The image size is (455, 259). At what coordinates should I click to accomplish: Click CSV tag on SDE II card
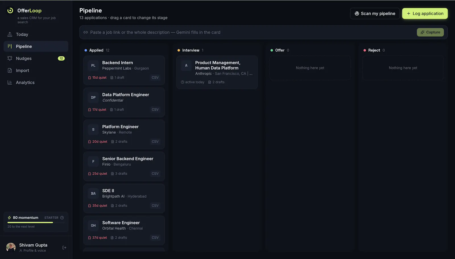(155, 206)
